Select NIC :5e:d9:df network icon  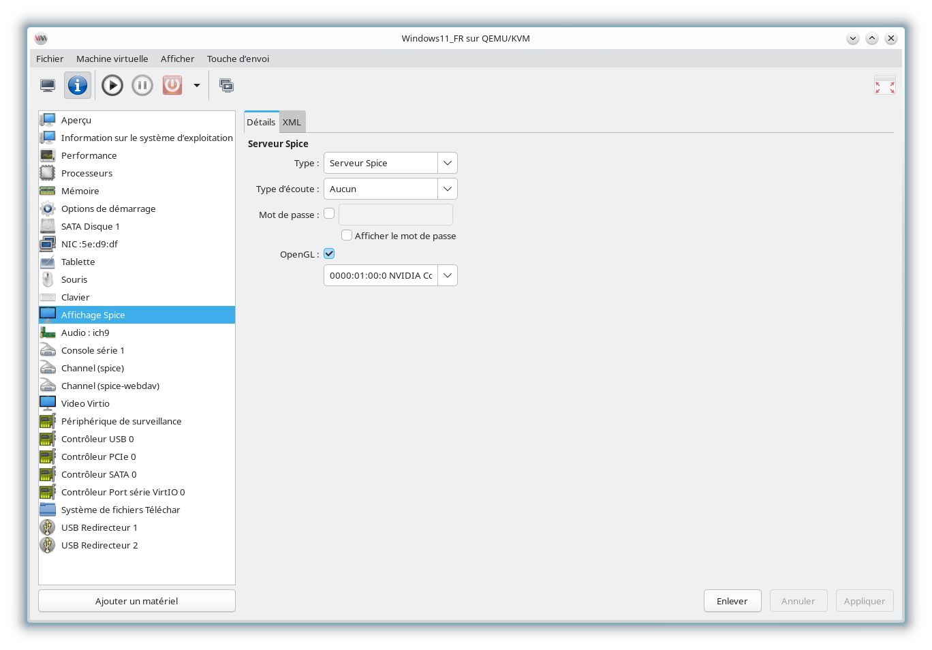(48, 244)
